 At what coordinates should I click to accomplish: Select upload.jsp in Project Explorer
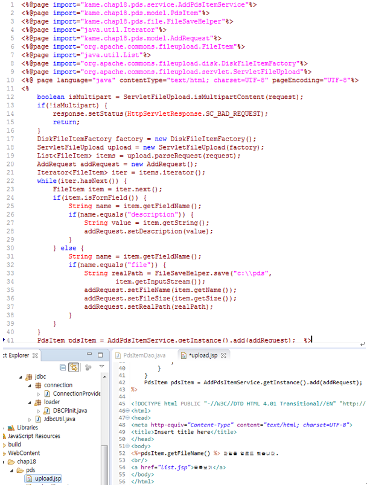coord(48,478)
